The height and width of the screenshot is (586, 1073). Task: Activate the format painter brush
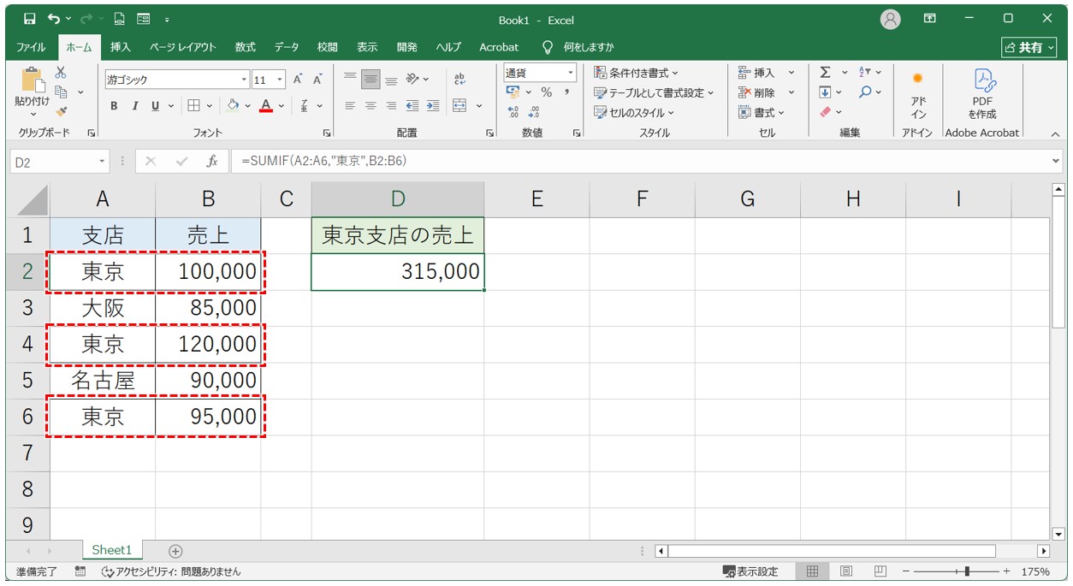pos(61,110)
